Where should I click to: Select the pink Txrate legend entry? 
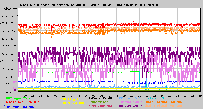tap(130, 102)
